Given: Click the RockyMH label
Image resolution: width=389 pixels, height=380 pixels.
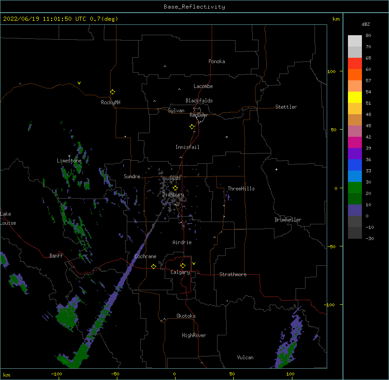Looking at the screenshot, I should coord(111,102).
